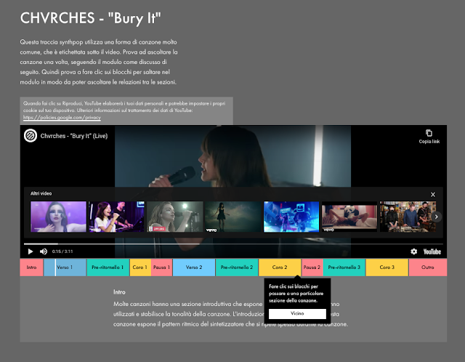Open YouTube player settings gear
Viewport: 465px width, 362px height.
[x=413, y=252]
